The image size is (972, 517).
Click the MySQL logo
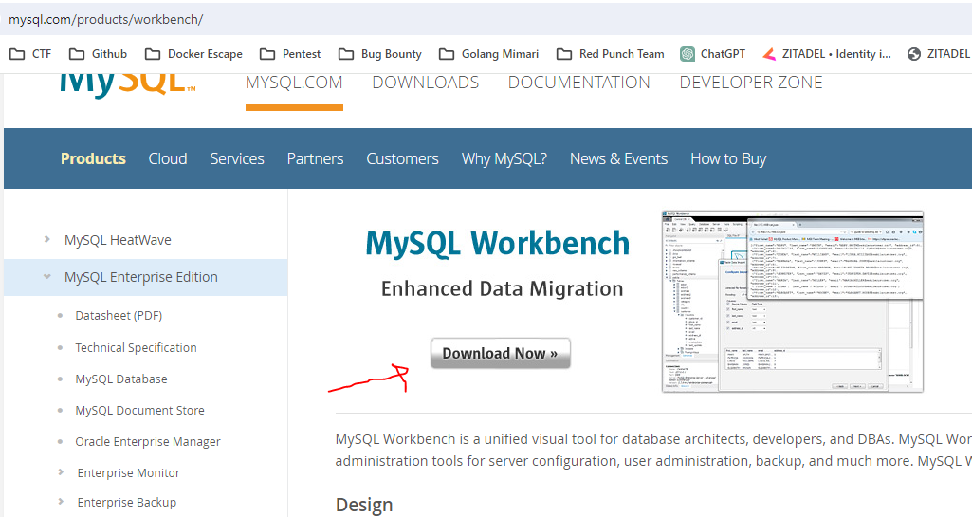click(x=128, y=84)
